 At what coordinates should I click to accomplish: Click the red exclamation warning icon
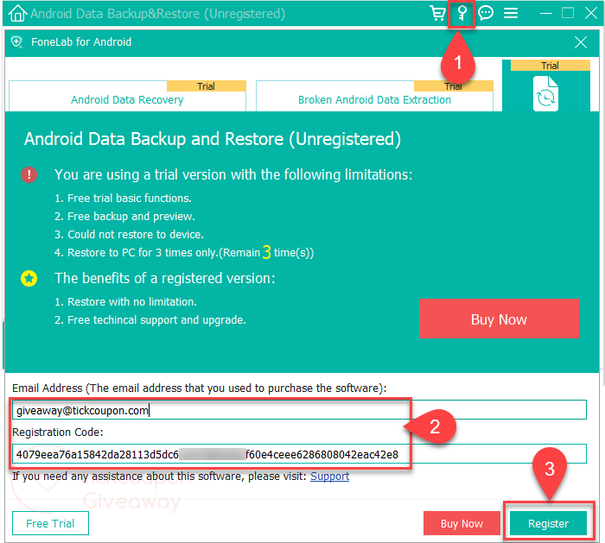tap(29, 174)
